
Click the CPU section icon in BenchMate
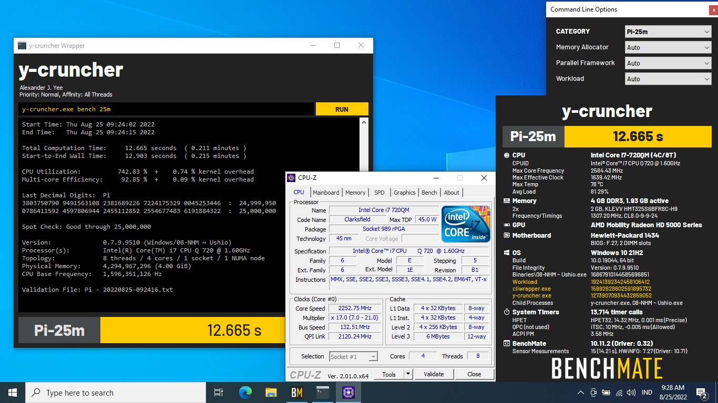pos(506,155)
